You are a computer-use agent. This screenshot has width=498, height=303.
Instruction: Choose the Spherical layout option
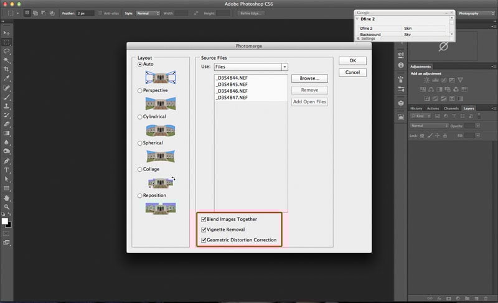click(139, 143)
